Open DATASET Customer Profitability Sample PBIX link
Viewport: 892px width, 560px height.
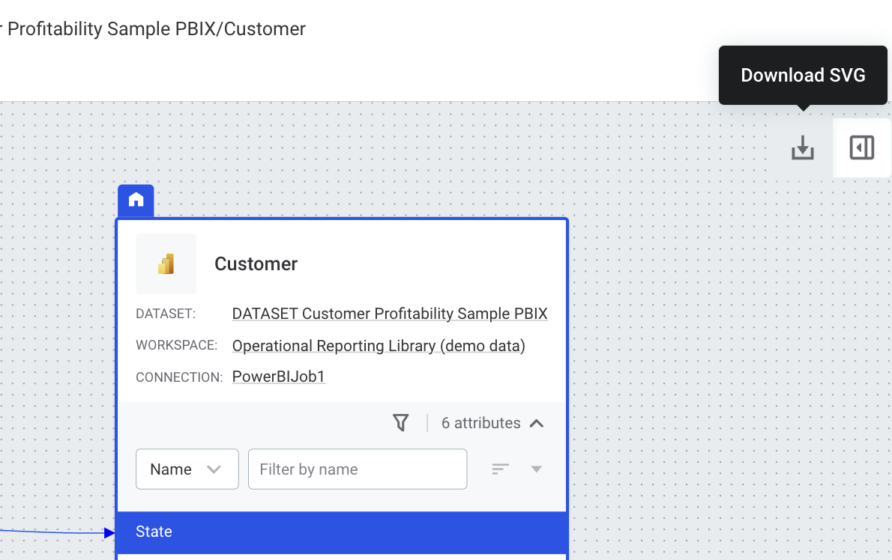coord(390,314)
